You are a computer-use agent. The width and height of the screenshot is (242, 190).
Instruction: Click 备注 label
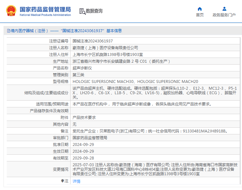[64, 131]
